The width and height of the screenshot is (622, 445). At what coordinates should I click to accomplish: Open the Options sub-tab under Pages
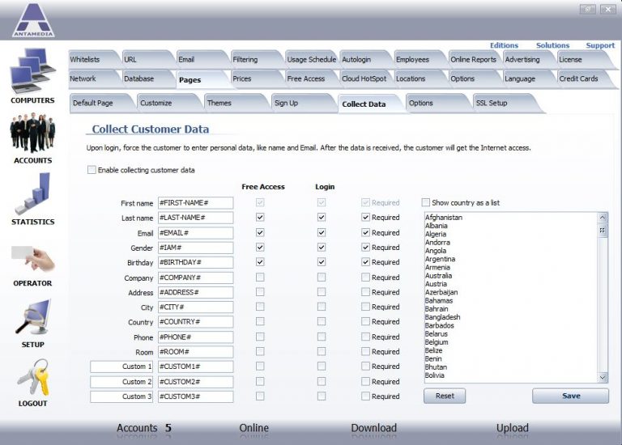(x=434, y=103)
